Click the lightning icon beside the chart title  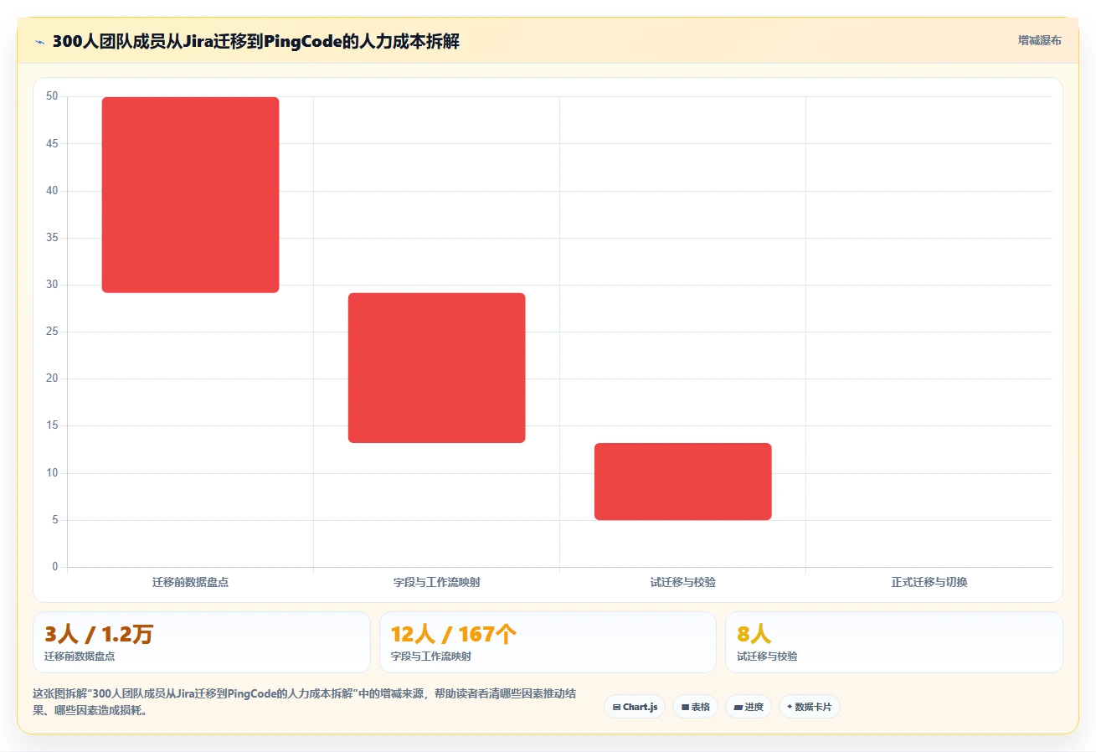[39, 42]
